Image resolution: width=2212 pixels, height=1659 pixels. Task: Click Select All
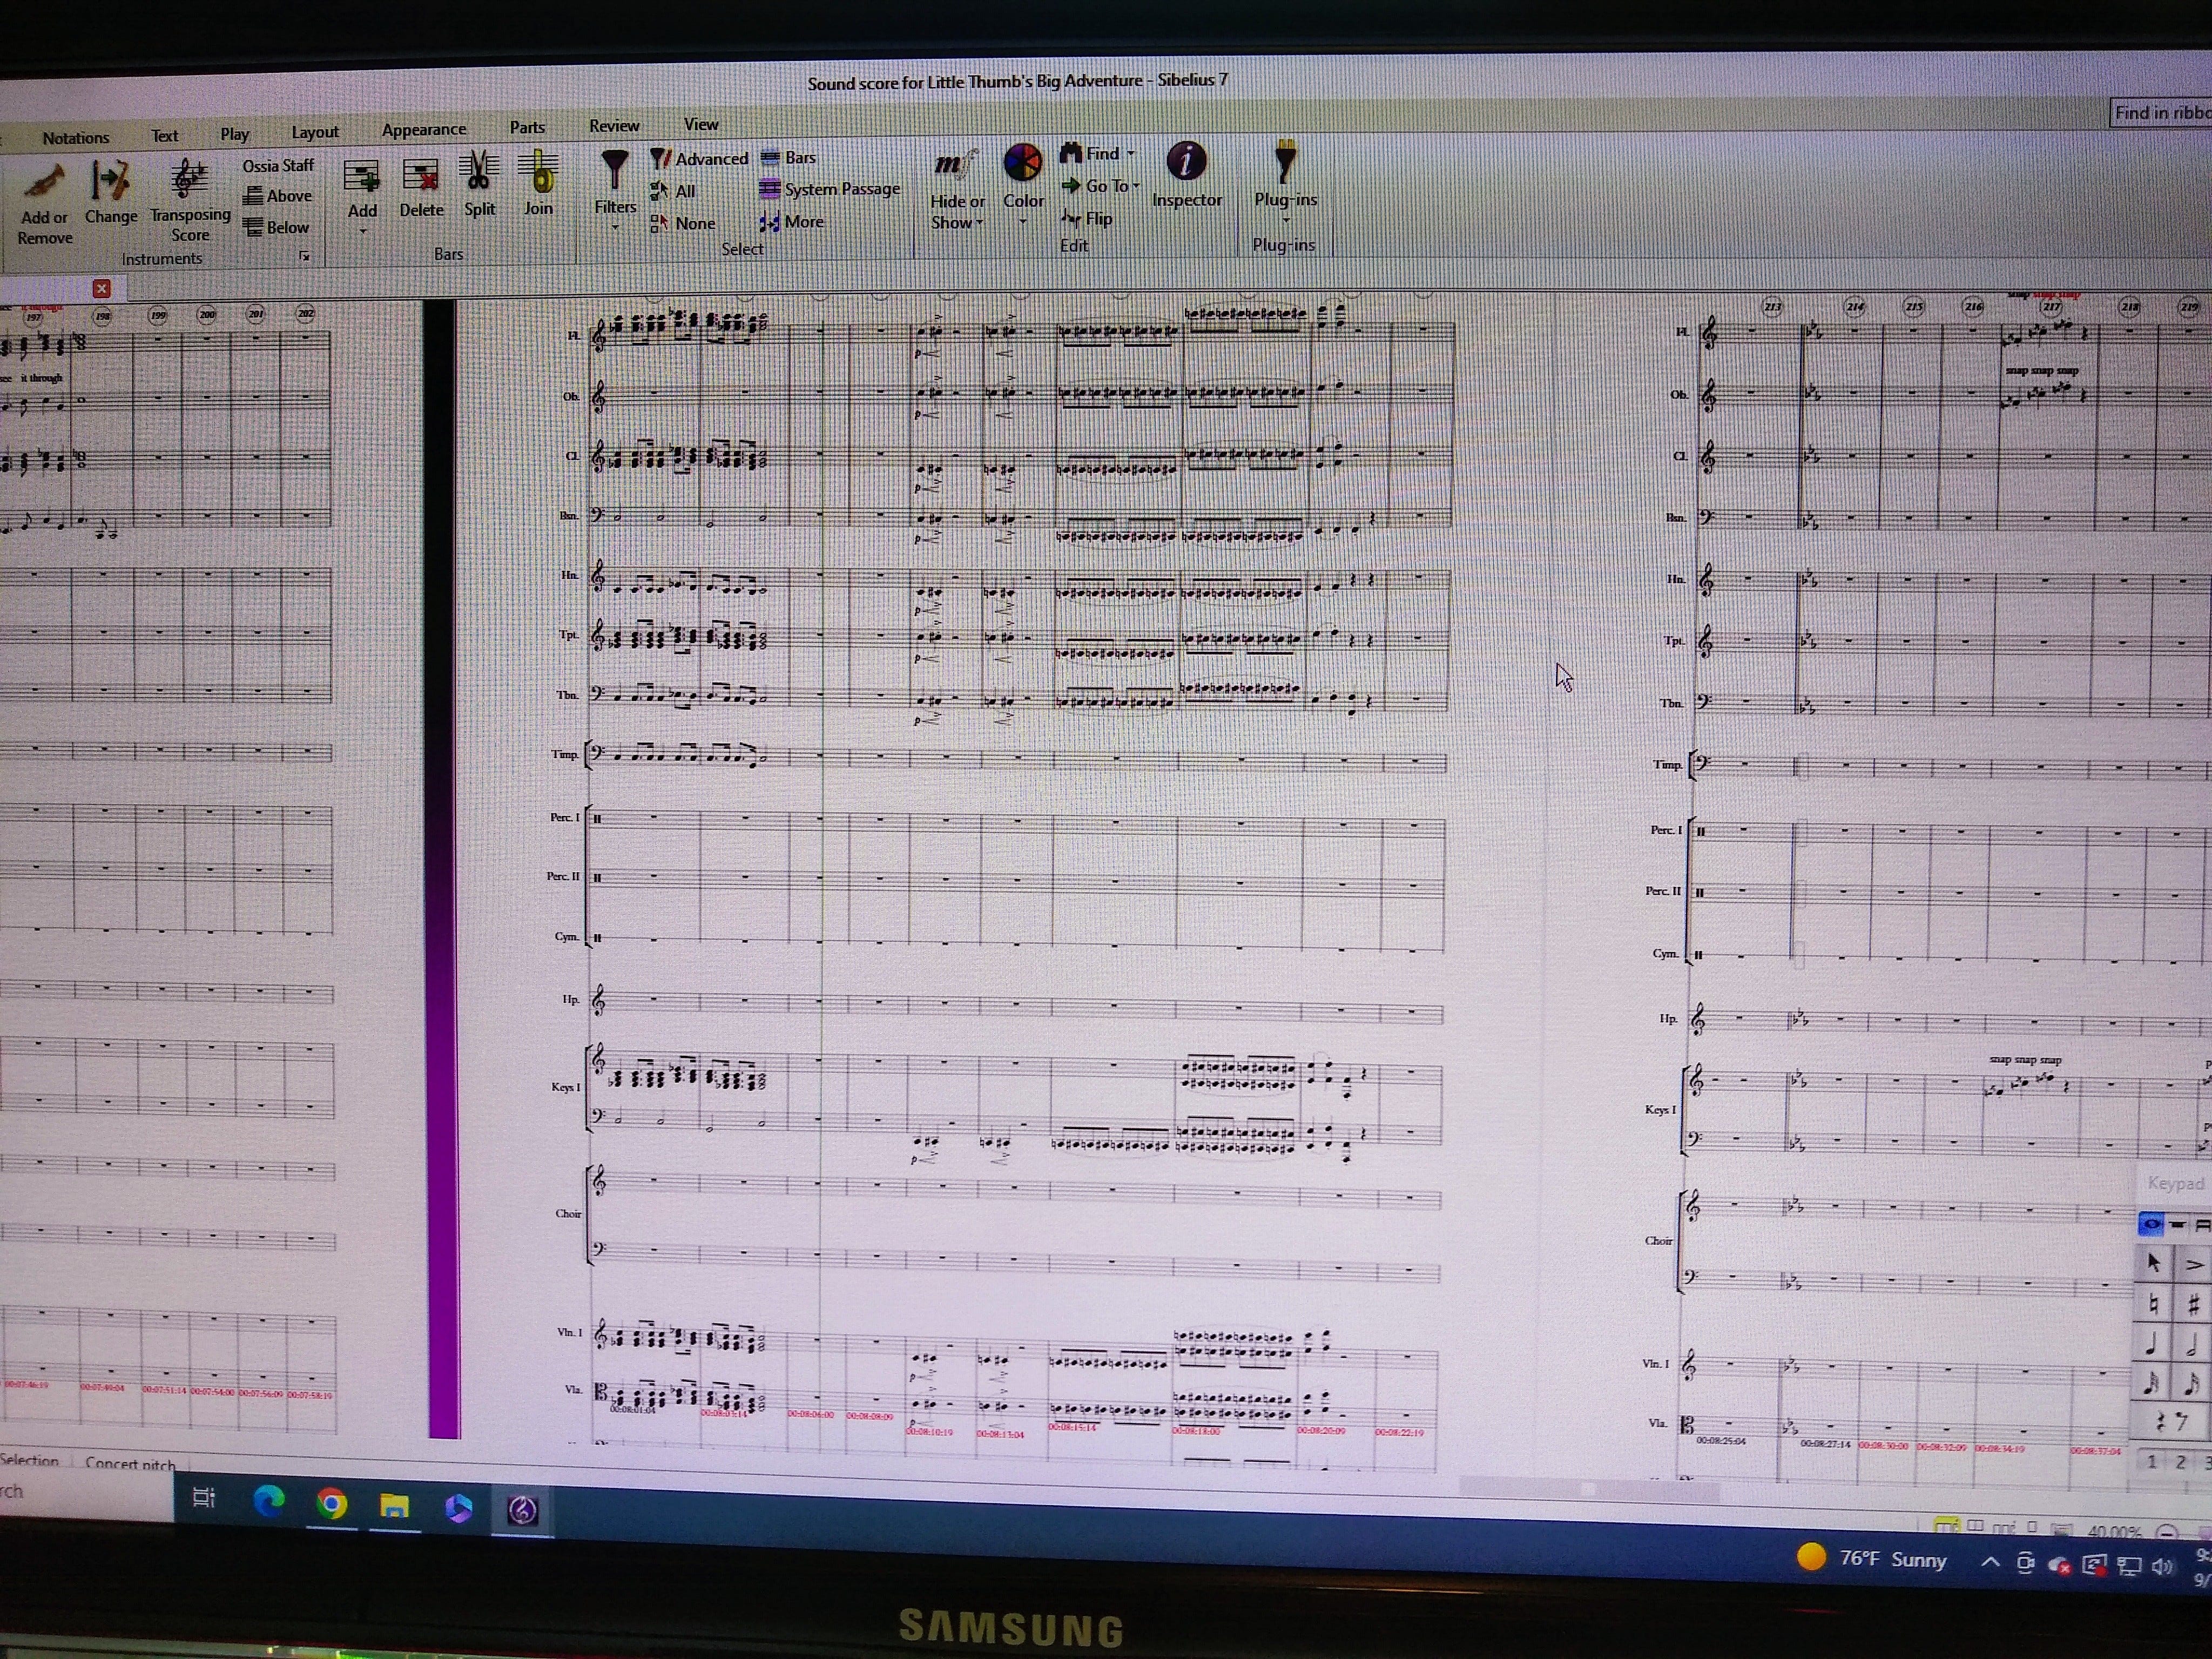(x=672, y=191)
